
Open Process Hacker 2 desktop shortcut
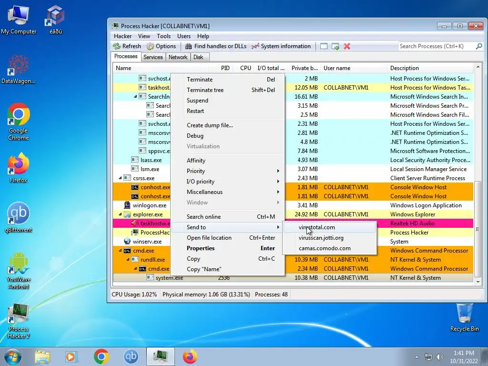tap(19, 321)
